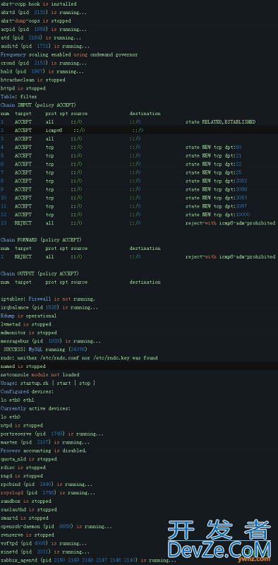Select the 'smartd is stopped' line
The width and height of the screenshot is (278, 565).
tap(25, 518)
